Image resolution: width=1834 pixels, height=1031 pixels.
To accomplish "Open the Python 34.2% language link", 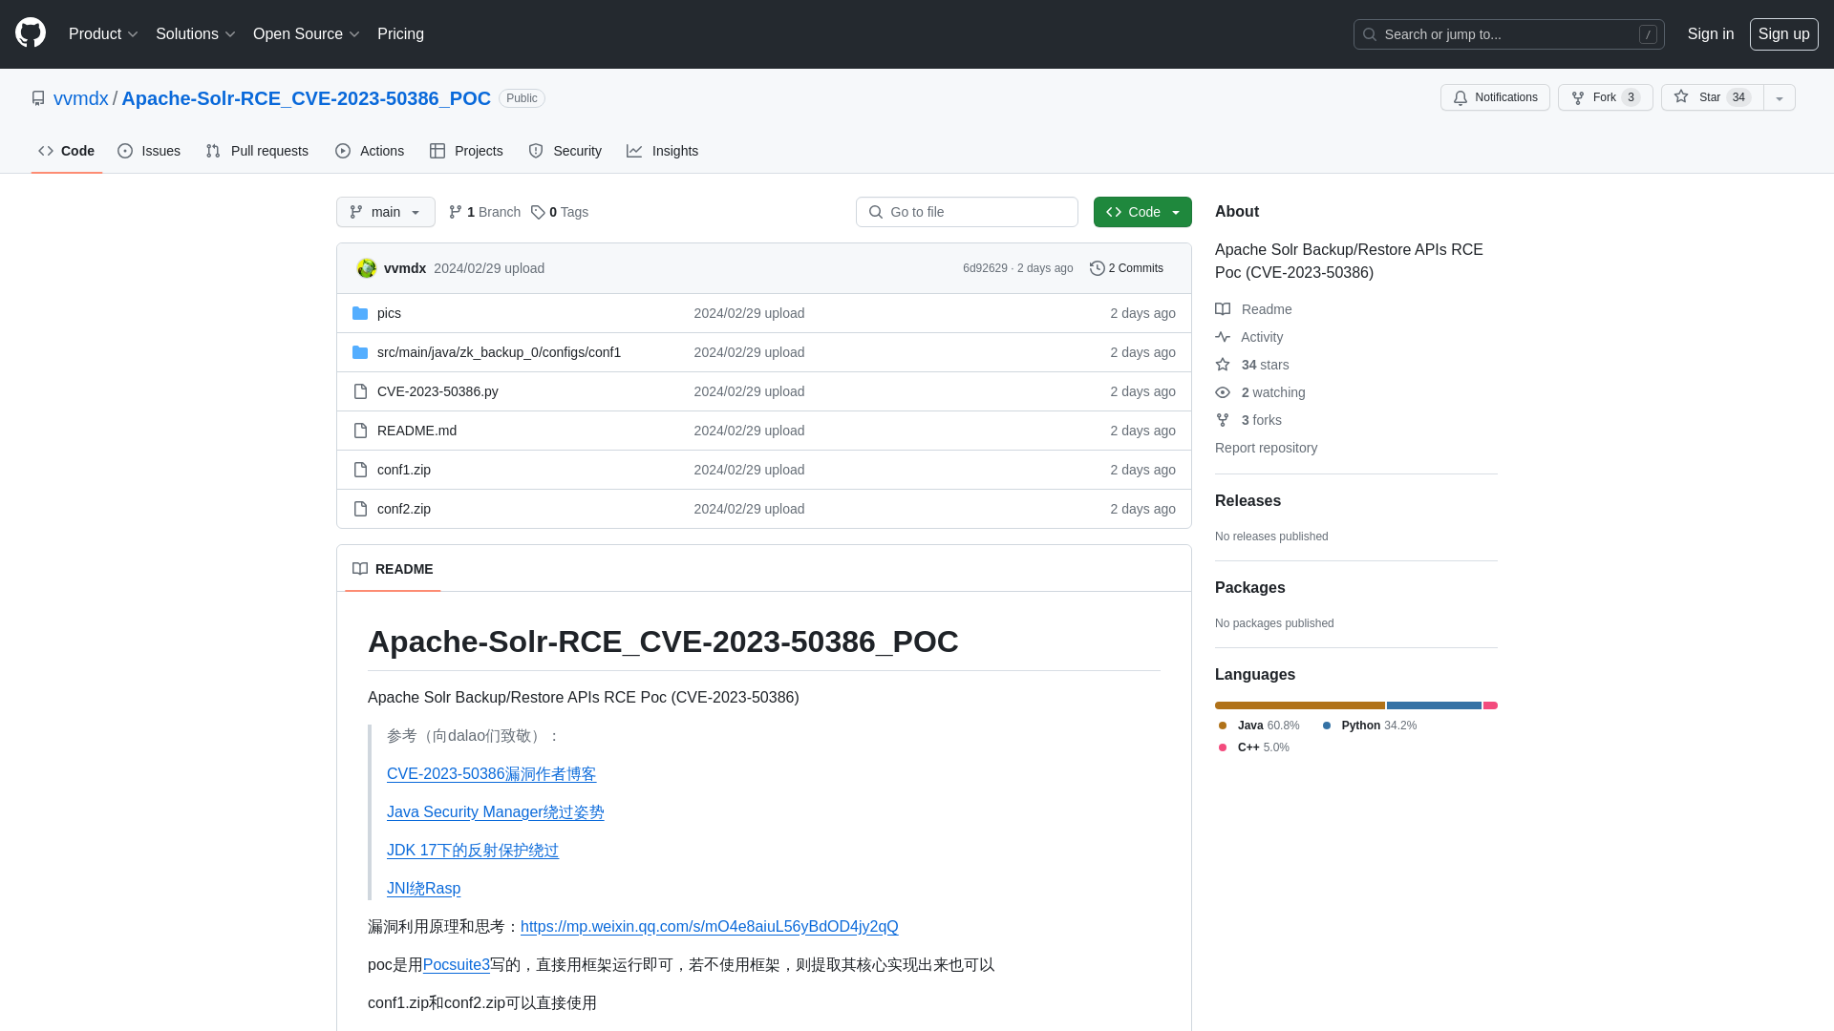I will coord(1370,726).
